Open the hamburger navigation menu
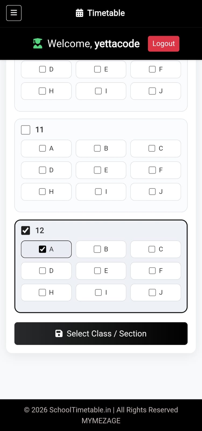The height and width of the screenshot is (431, 202). click(x=14, y=13)
